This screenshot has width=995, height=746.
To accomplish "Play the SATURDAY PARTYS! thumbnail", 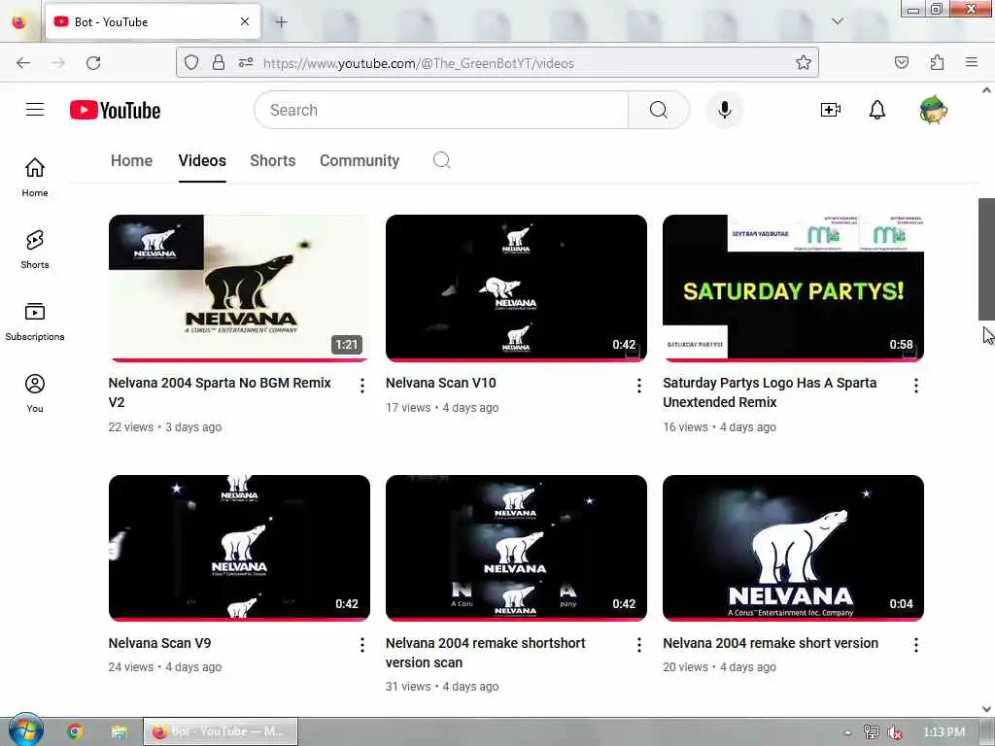I will pyautogui.click(x=793, y=288).
